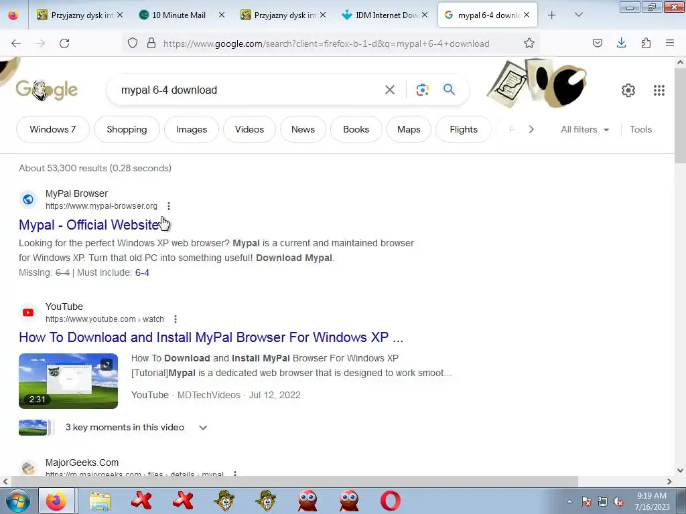The image size is (686, 514).
Task: Click the Must include 6-4 link
Action: tap(142, 273)
